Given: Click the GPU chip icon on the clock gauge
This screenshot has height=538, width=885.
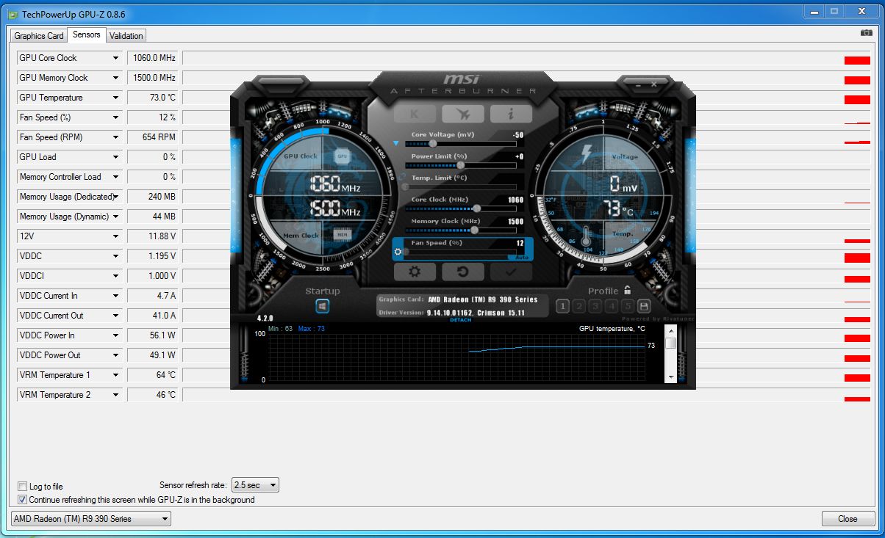Looking at the screenshot, I should [x=342, y=156].
